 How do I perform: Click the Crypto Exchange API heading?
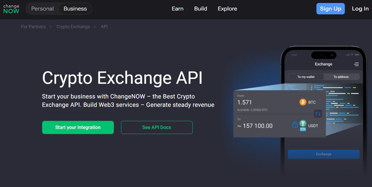click(122, 78)
